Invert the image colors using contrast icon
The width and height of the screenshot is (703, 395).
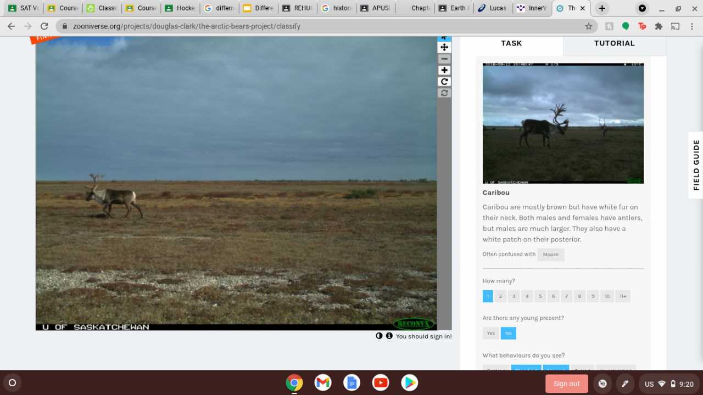click(x=379, y=336)
